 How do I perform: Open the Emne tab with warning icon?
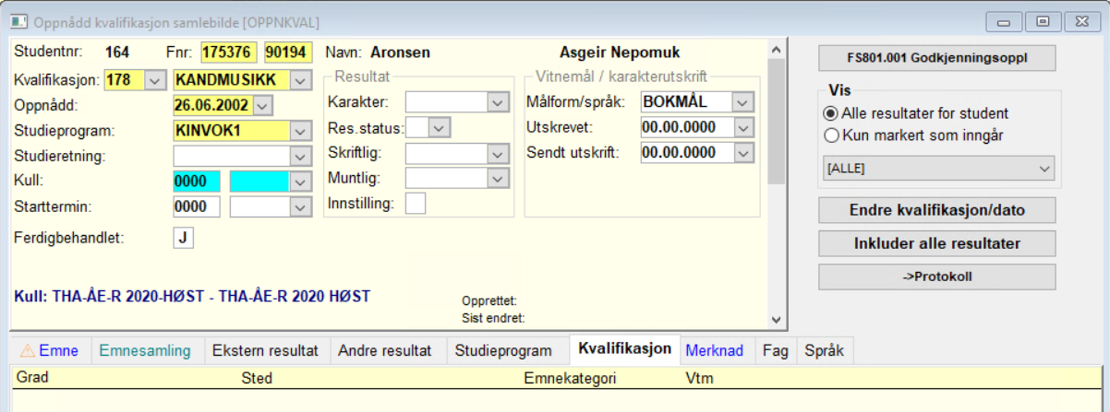pos(50,350)
